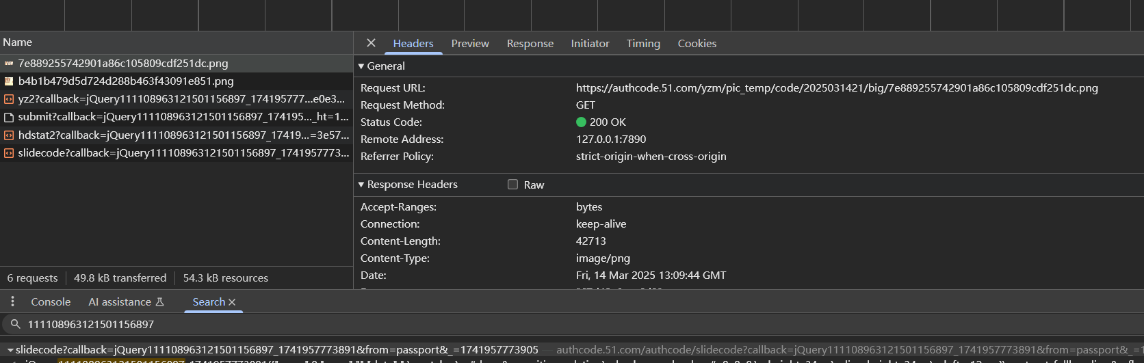The height and width of the screenshot is (363, 1144).
Task: Switch to the Preview tab
Action: (470, 44)
